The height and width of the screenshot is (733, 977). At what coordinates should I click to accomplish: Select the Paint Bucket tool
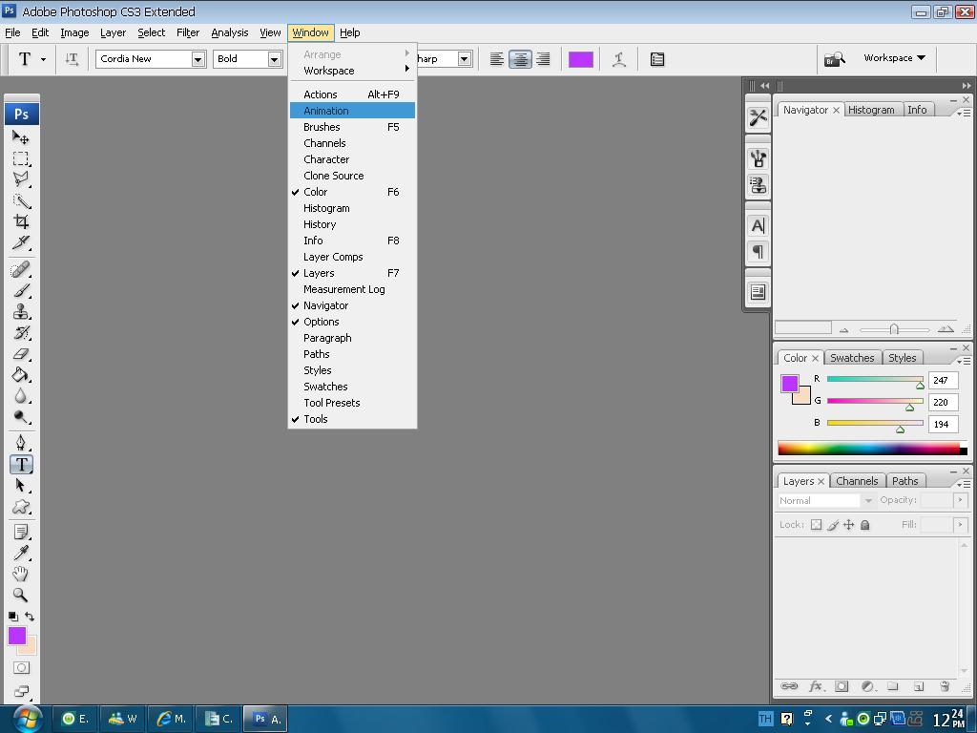coord(21,374)
